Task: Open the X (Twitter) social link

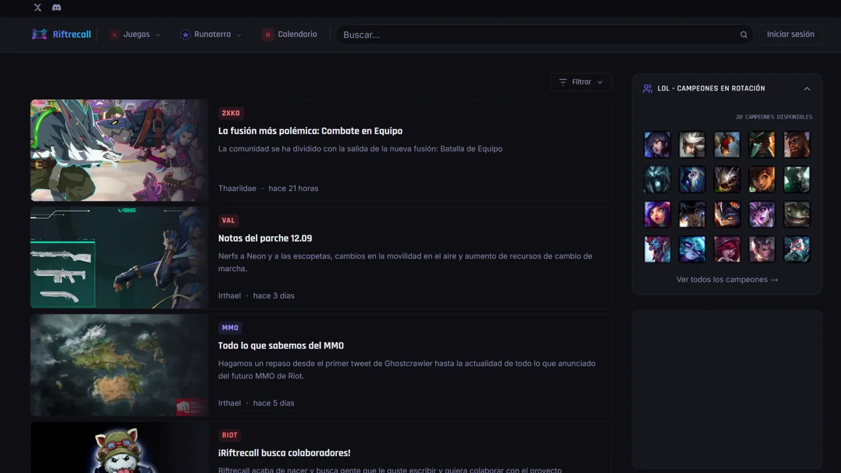Action: click(x=37, y=7)
